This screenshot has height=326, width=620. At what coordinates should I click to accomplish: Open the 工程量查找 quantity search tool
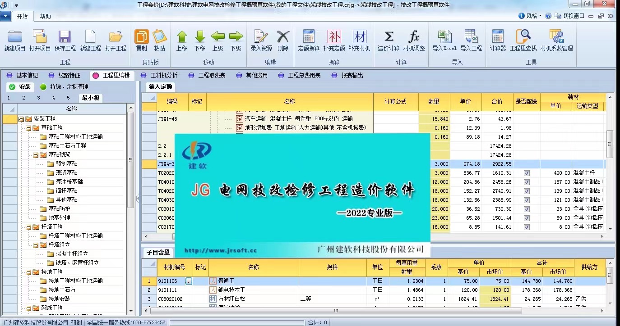(523, 41)
